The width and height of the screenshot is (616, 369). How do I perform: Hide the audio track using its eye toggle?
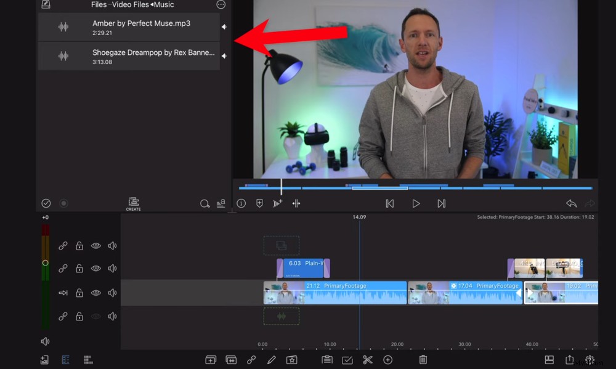[x=95, y=316]
